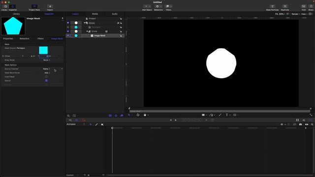Open the Source Channel dropdown
The width and height of the screenshot is (315, 177).
(x=46, y=69)
